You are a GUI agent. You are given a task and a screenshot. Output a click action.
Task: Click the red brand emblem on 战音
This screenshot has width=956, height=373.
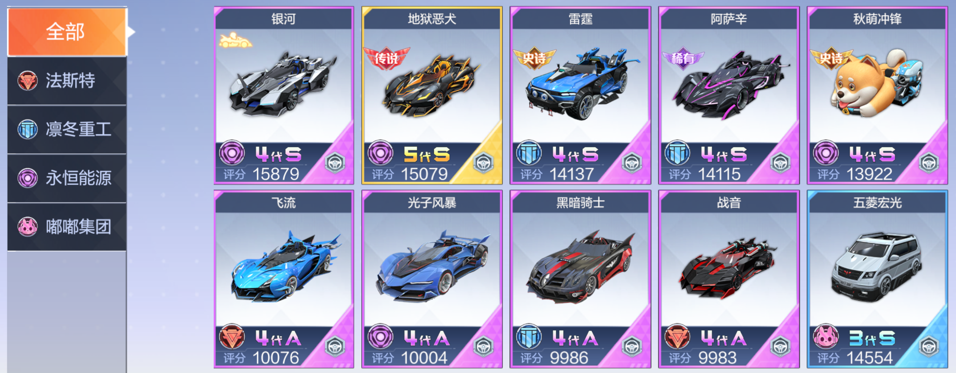(x=677, y=337)
